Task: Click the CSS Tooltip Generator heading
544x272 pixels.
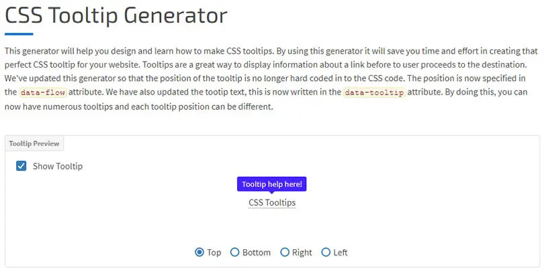Action: (116, 15)
